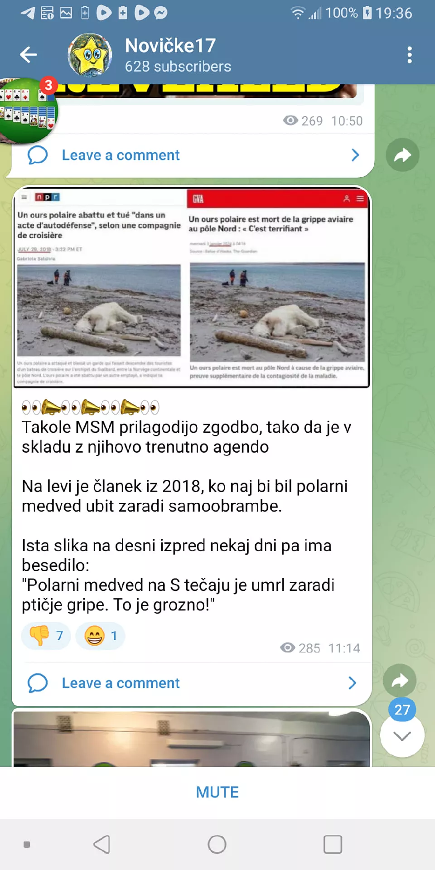Open 628 subscribers channel details
The image size is (435, 870).
[178, 67]
